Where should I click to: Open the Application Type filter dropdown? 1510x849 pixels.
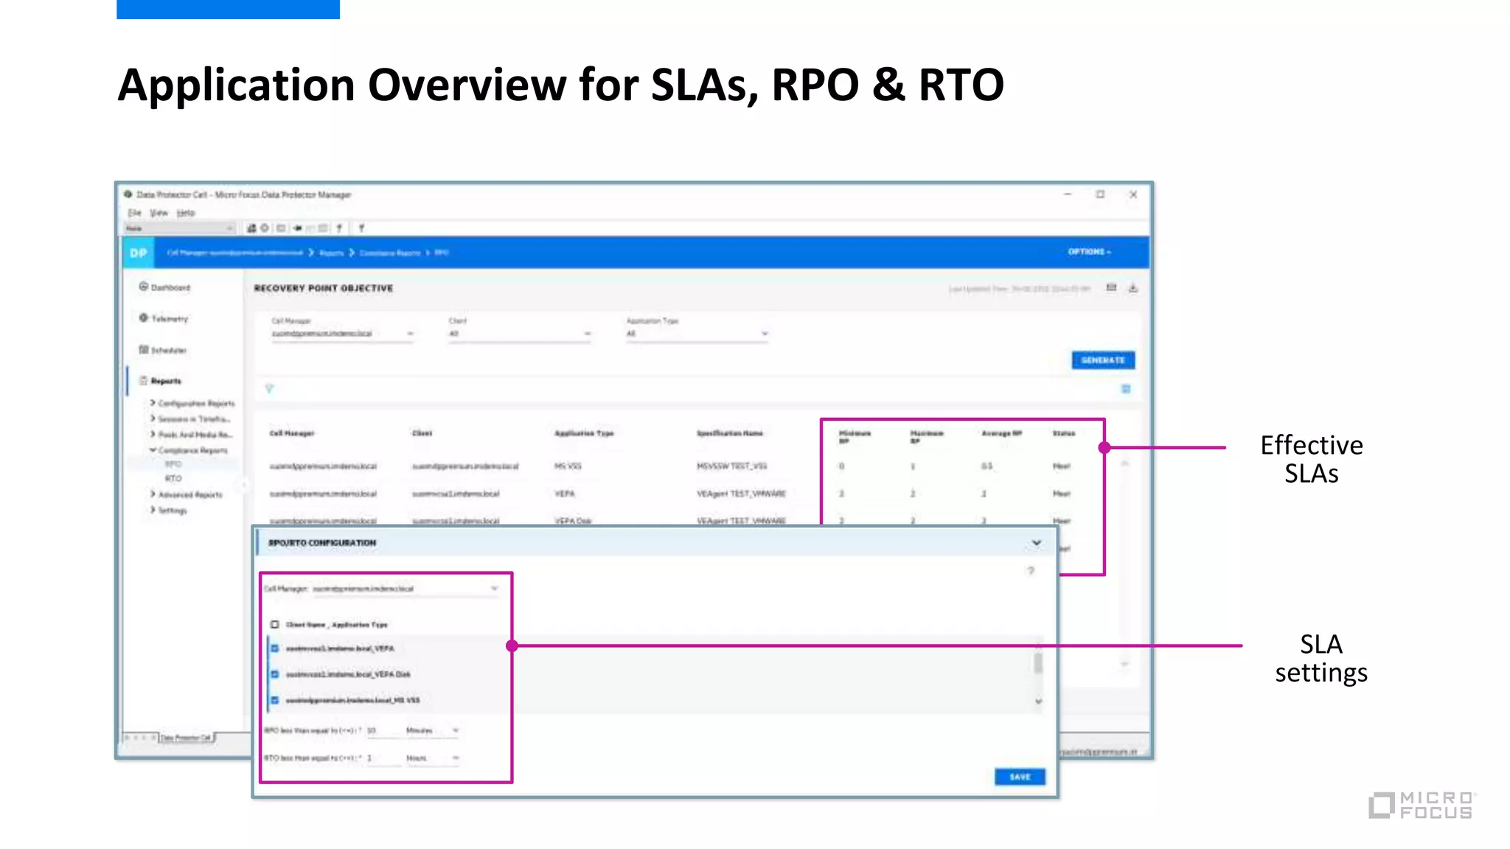click(x=697, y=334)
